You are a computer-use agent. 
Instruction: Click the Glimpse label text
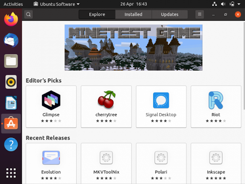point(51,115)
